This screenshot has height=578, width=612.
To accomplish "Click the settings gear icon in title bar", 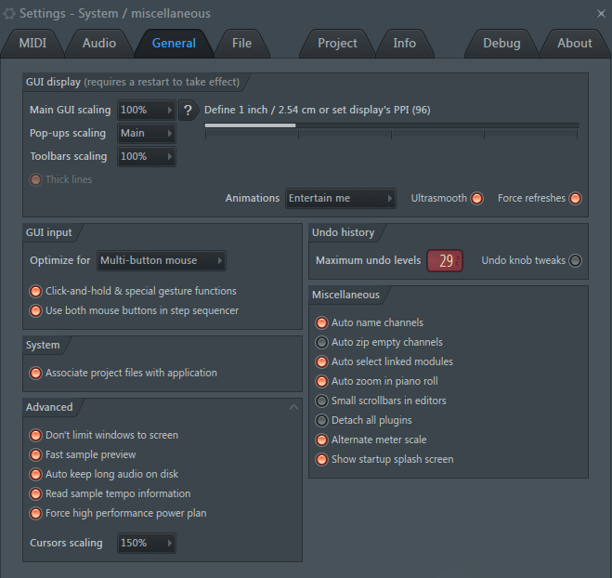I will [10, 14].
